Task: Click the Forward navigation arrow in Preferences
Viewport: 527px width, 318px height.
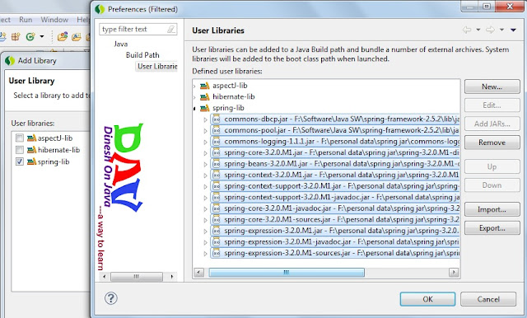Action: click(490, 30)
